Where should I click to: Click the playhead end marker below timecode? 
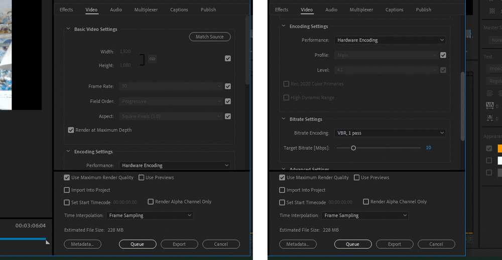pos(47,242)
